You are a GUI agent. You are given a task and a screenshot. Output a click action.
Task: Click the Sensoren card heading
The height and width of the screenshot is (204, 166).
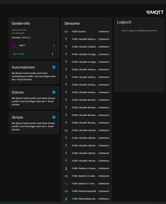tap(72, 24)
